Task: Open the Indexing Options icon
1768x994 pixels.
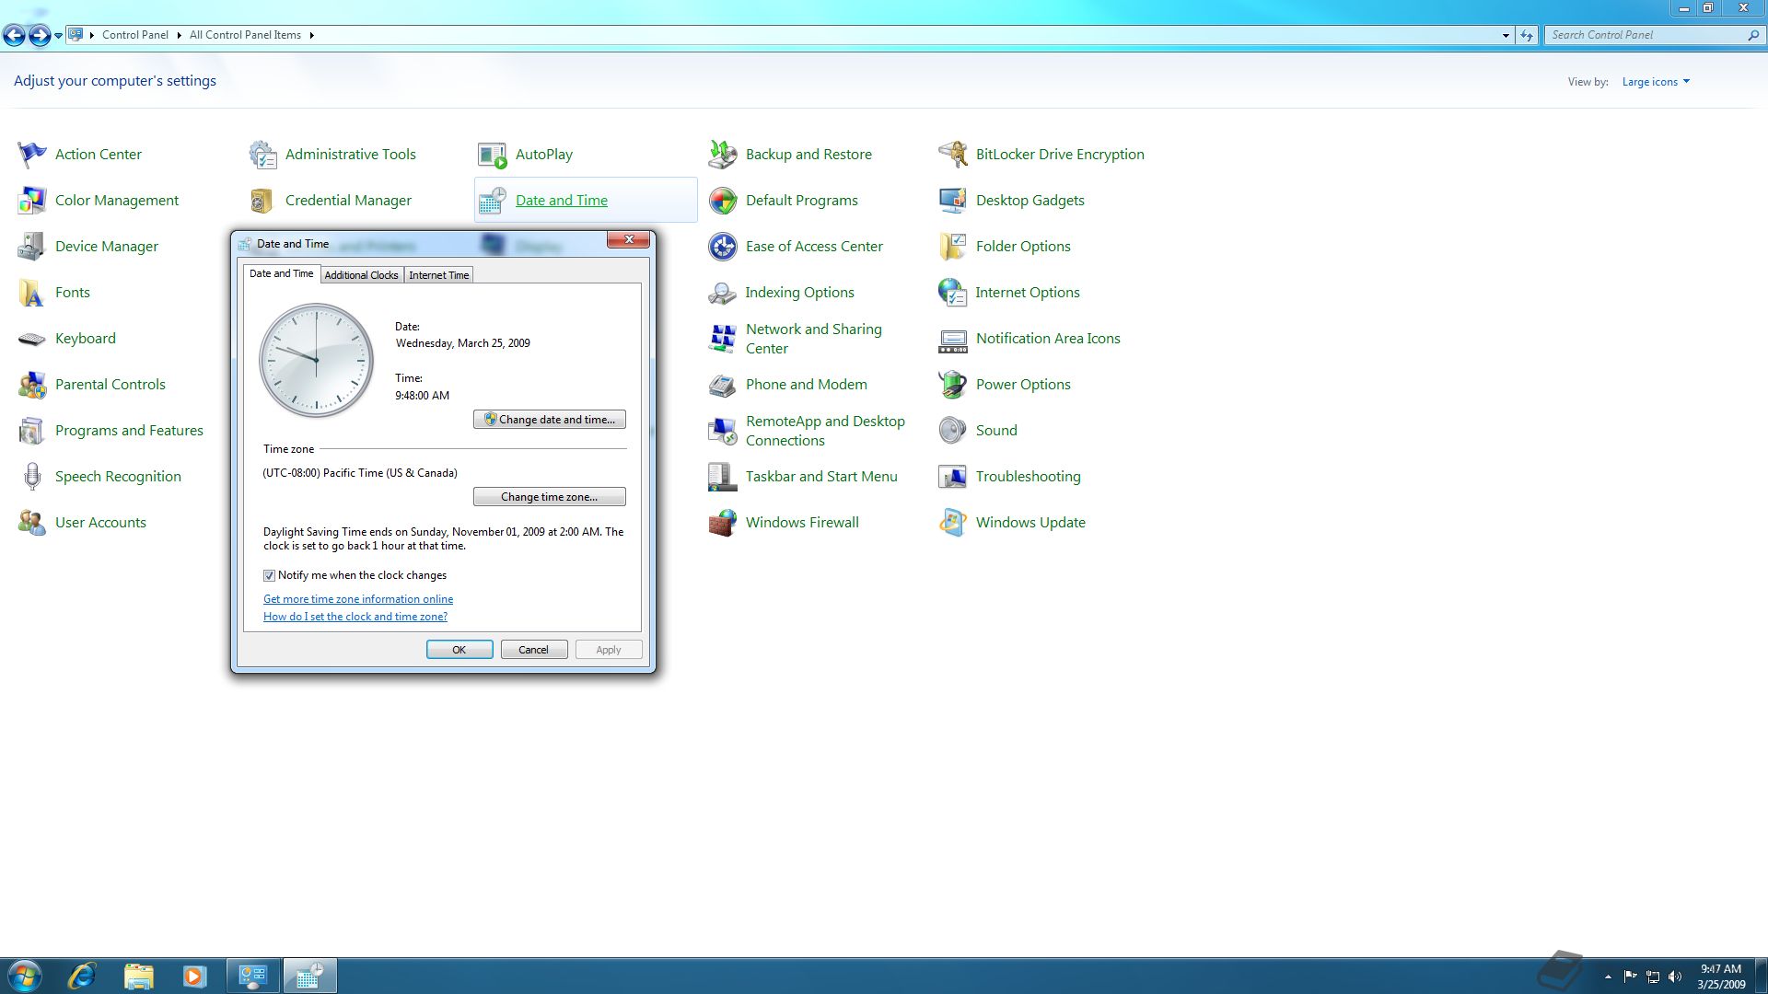Action: click(723, 293)
